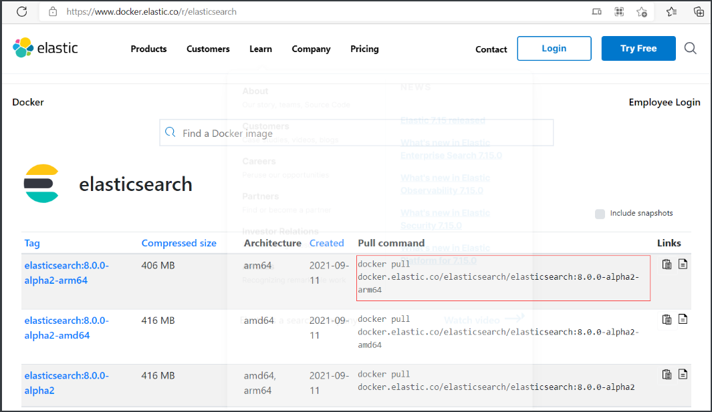Click Employee Login link
This screenshot has width=712, height=412.
[x=665, y=103]
